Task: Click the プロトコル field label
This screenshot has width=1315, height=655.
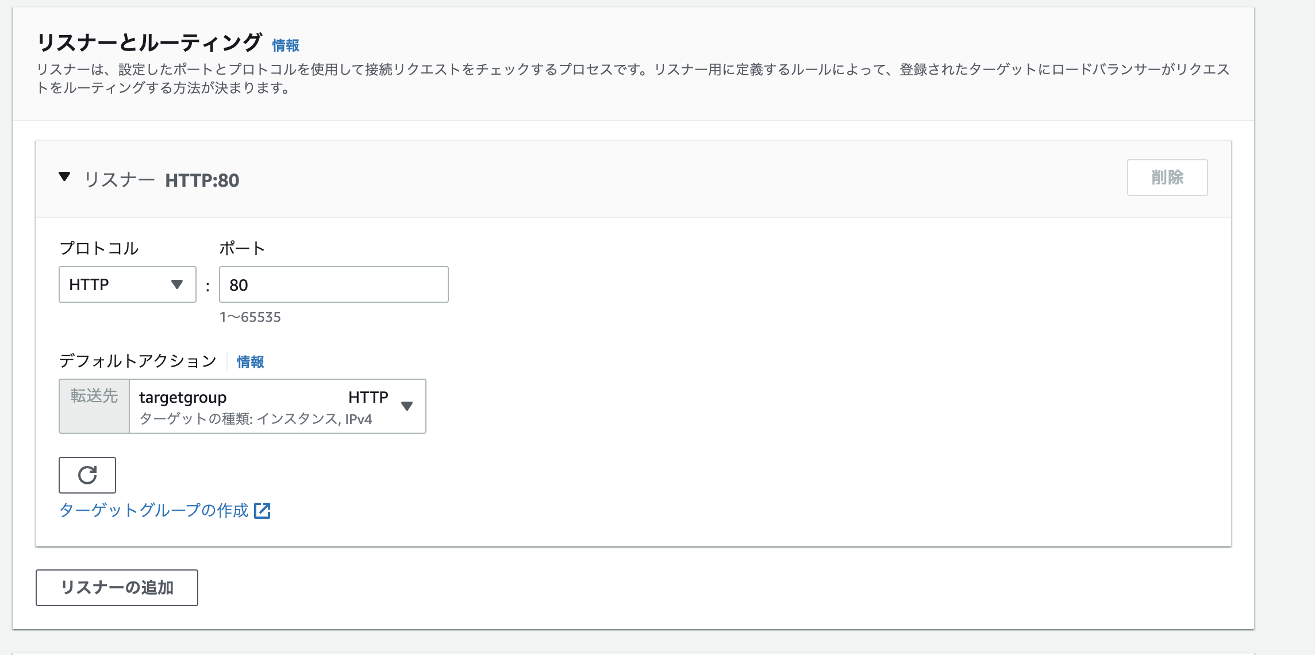Action: pos(99,248)
